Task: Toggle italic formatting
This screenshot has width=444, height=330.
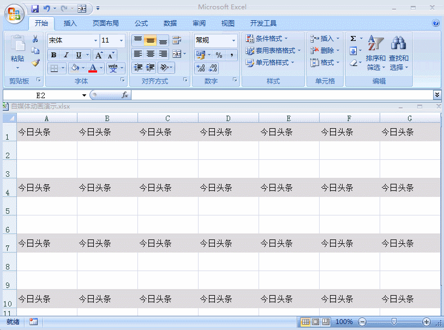Action: (66, 55)
